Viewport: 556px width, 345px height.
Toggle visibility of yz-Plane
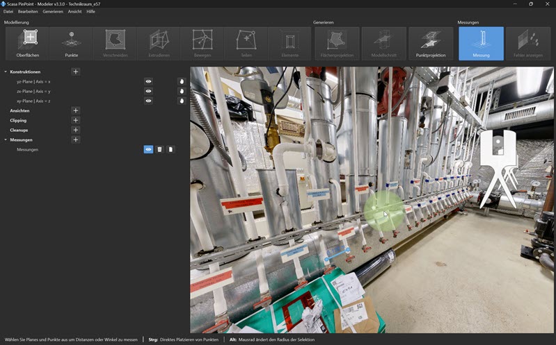[149, 81]
